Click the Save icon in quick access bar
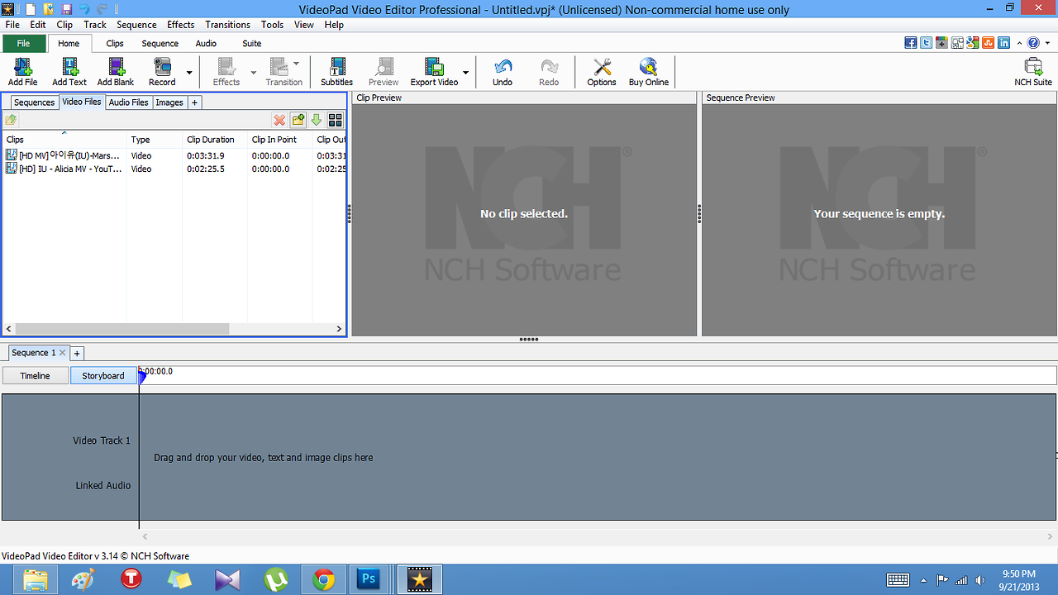 coord(66,9)
